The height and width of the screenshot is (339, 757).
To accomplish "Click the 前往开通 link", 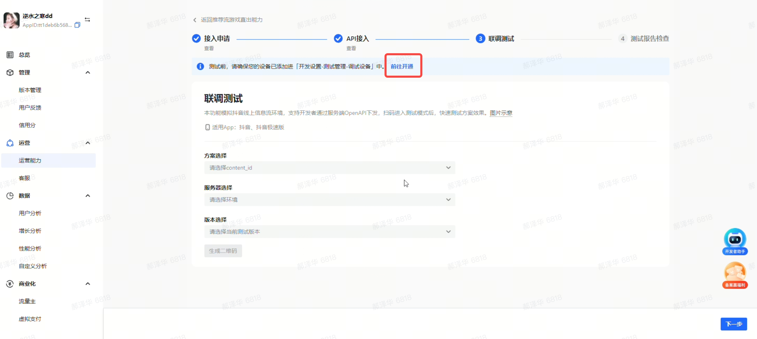I will 402,66.
